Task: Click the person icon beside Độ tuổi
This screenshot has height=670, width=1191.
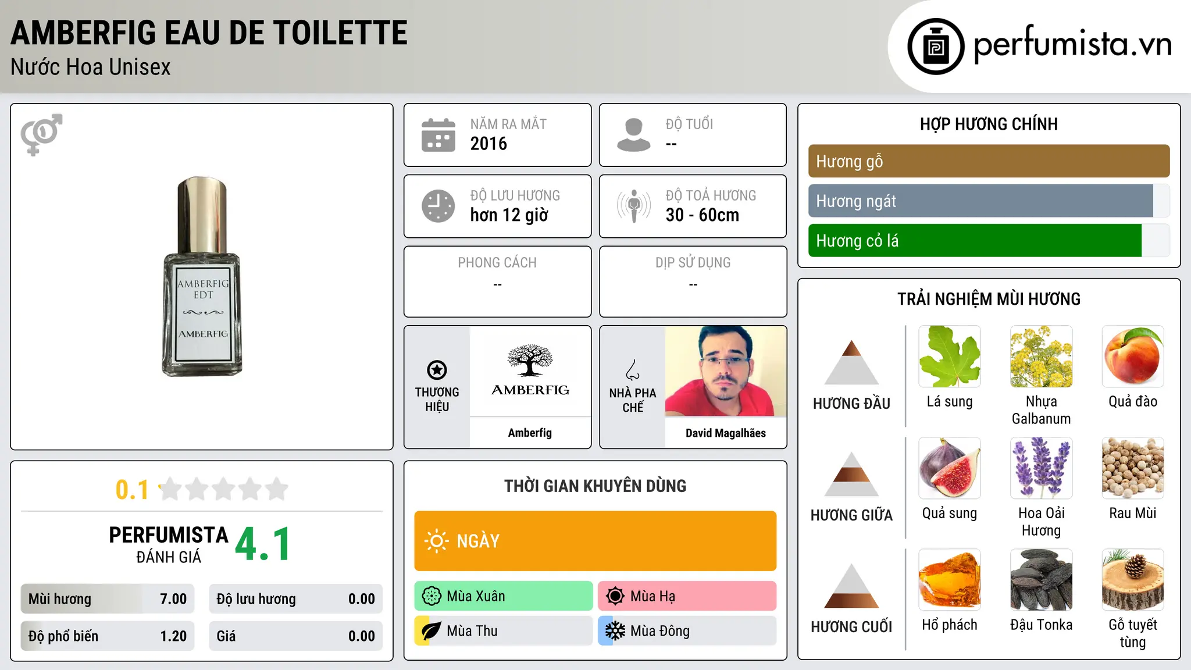Action: point(634,135)
